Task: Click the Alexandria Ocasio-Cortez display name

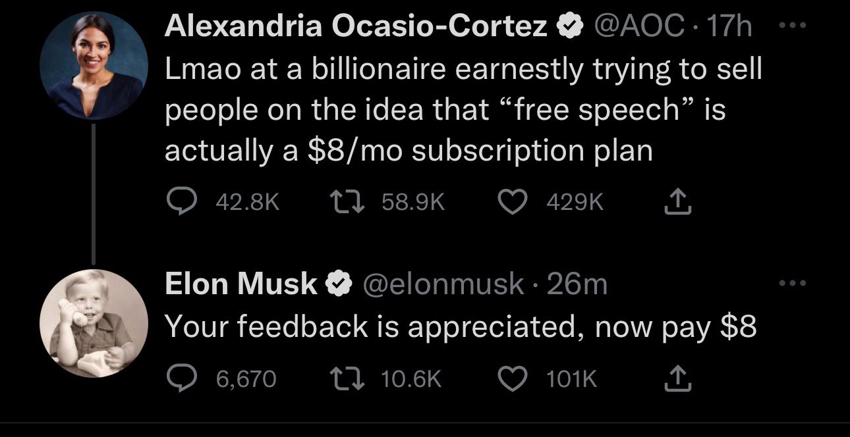Action: [x=356, y=27]
